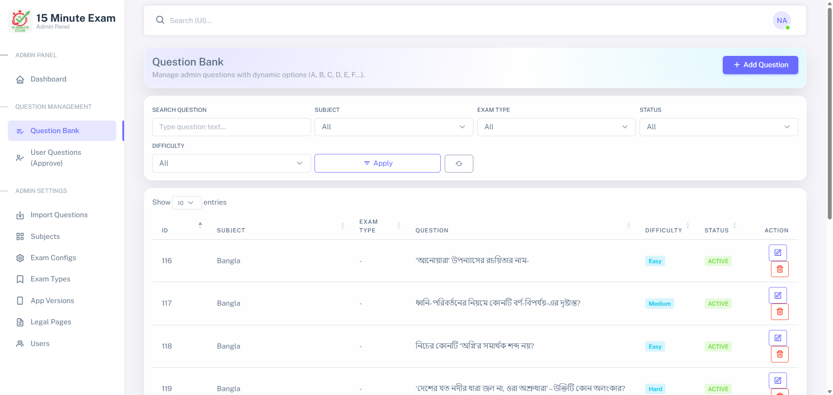This screenshot has width=833, height=395.
Task: Sort by Question column arrows
Action: pyautogui.click(x=629, y=225)
